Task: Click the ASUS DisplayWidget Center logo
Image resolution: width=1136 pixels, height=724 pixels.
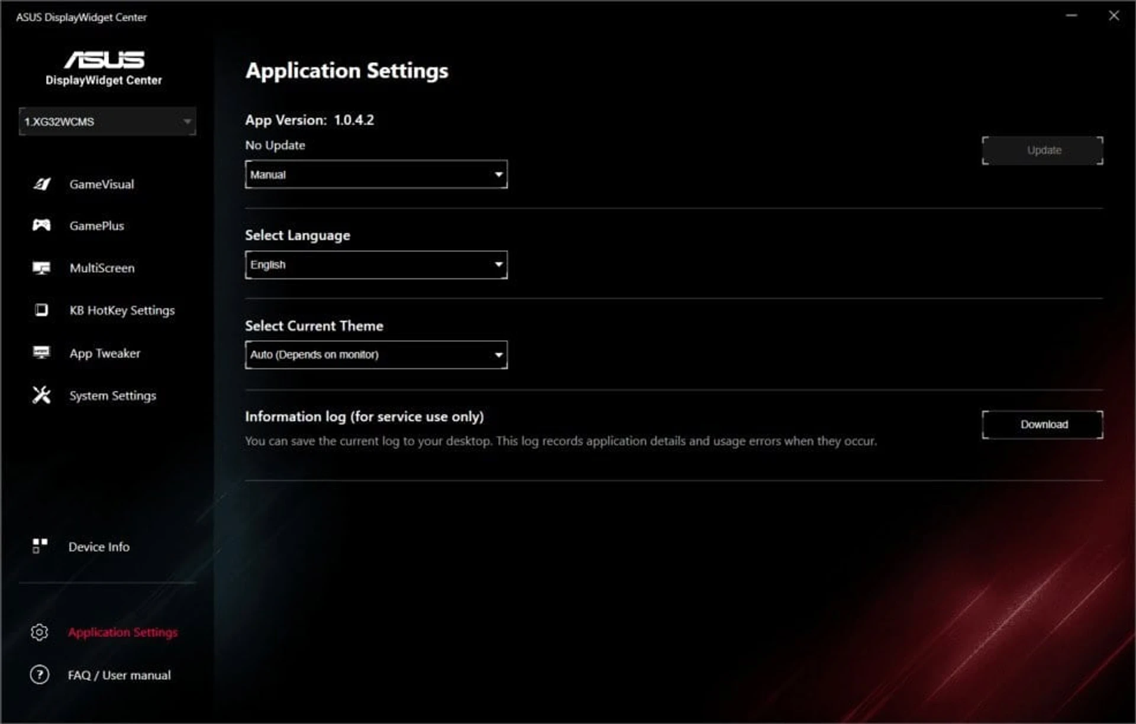Action: click(104, 68)
